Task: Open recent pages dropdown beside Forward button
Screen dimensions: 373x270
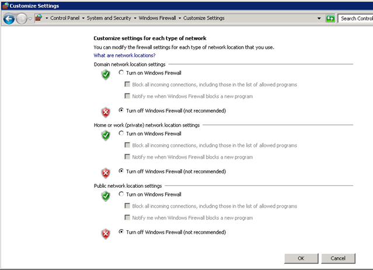Action: [30, 19]
